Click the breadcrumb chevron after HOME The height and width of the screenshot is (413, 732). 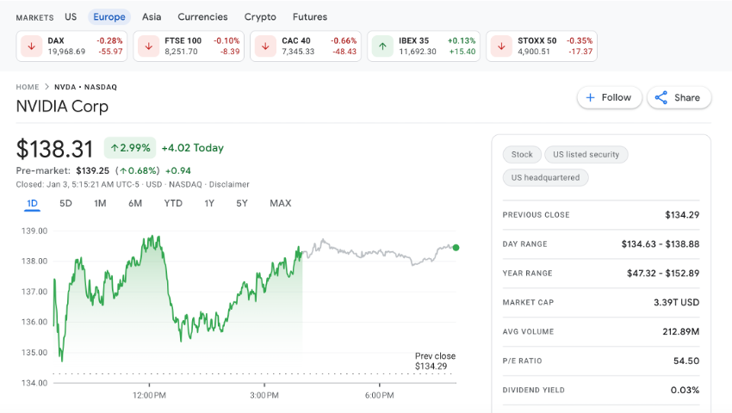47,87
